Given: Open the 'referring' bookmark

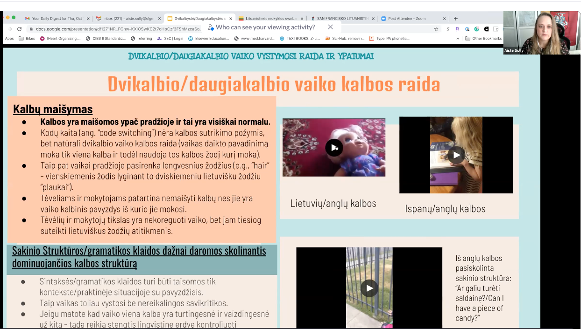Looking at the screenshot, I should pyautogui.click(x=142, y=38).
